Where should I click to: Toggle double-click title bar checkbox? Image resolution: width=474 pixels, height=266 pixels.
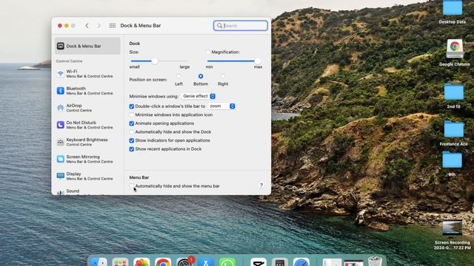coord(132,106)
